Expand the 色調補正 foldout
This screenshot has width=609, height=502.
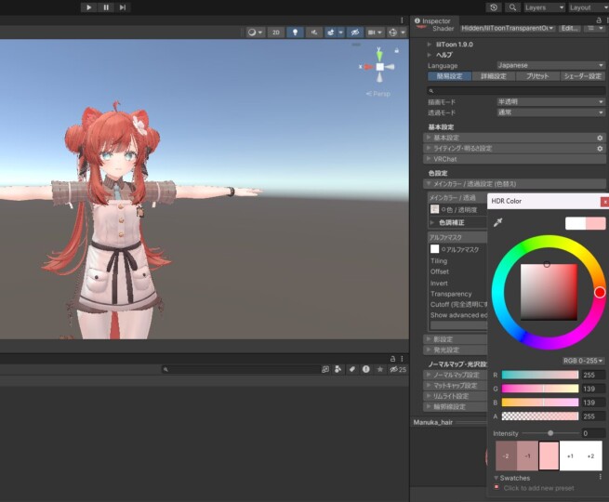coord(432,222)
